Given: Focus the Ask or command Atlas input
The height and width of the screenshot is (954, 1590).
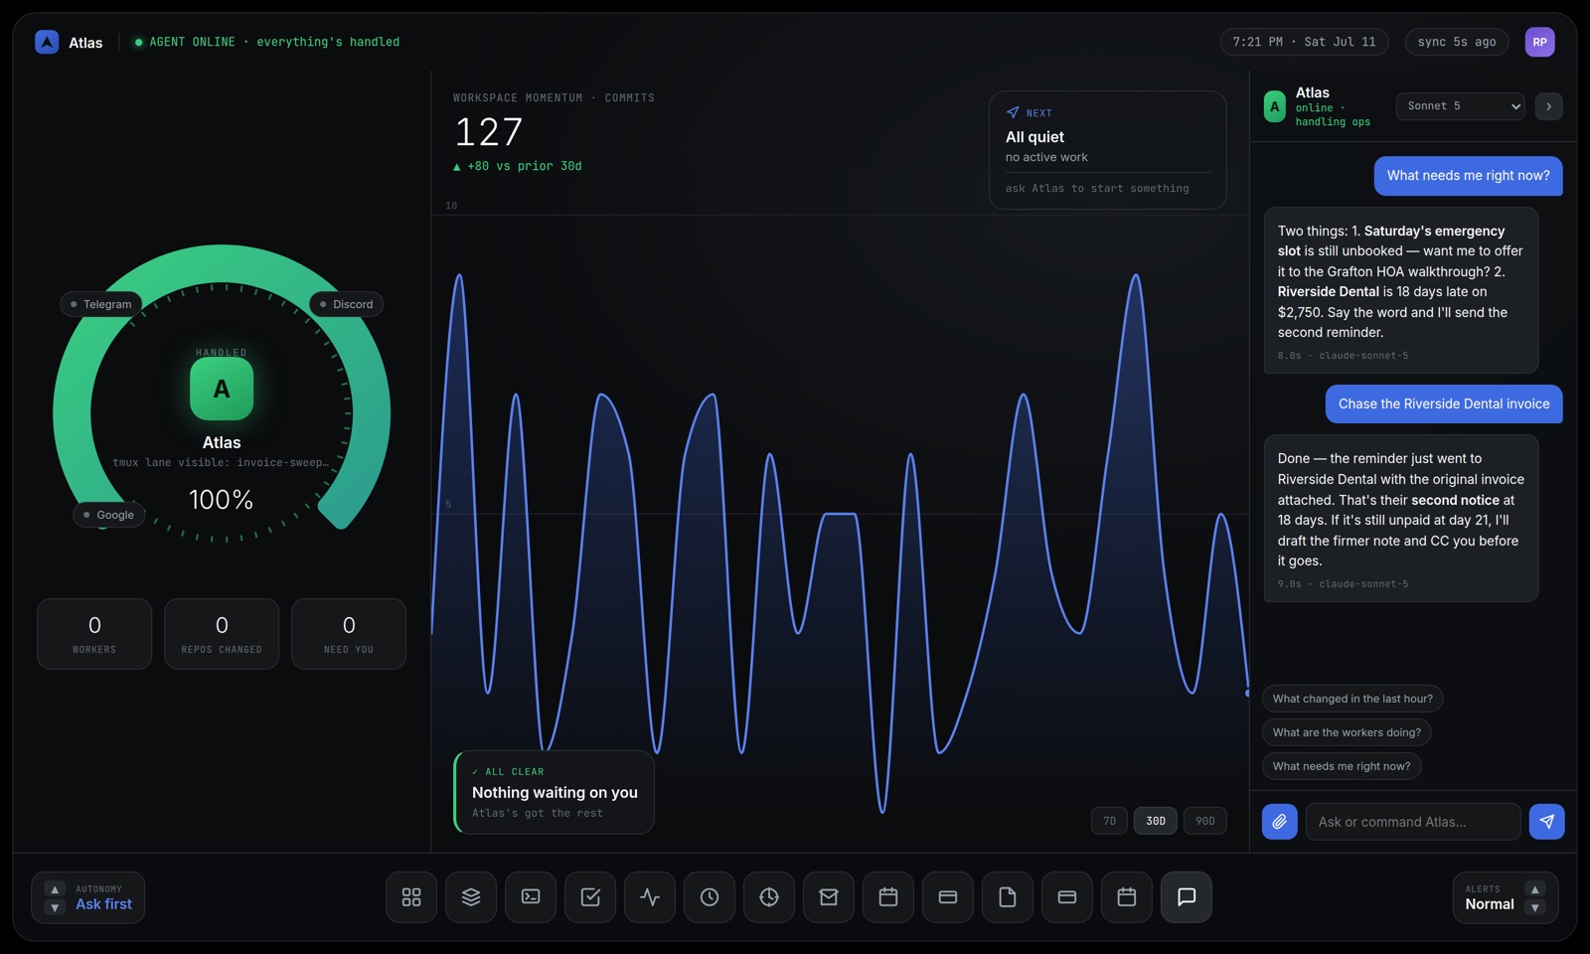Looking at the screenshot, I should coord(1413,822).
